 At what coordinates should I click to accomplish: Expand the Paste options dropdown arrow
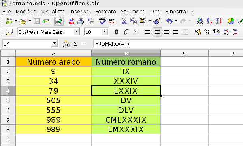coord(149,21)
